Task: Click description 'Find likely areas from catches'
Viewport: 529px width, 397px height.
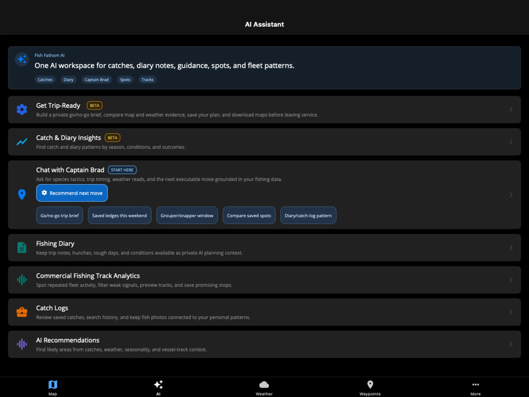Action: [122, 349]
